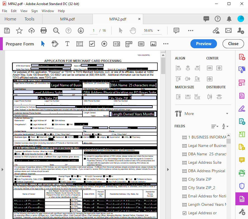Click the document scroll up arrow
248x219 pixels.
[163, 55]
